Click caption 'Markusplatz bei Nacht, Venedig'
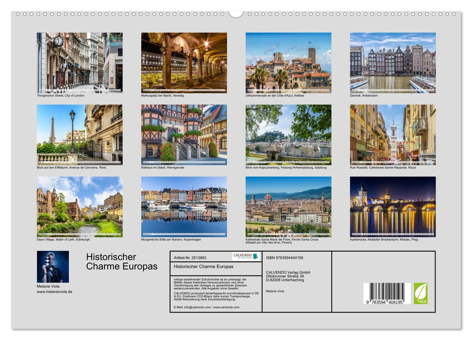472x340 pixels. (162, 95)
